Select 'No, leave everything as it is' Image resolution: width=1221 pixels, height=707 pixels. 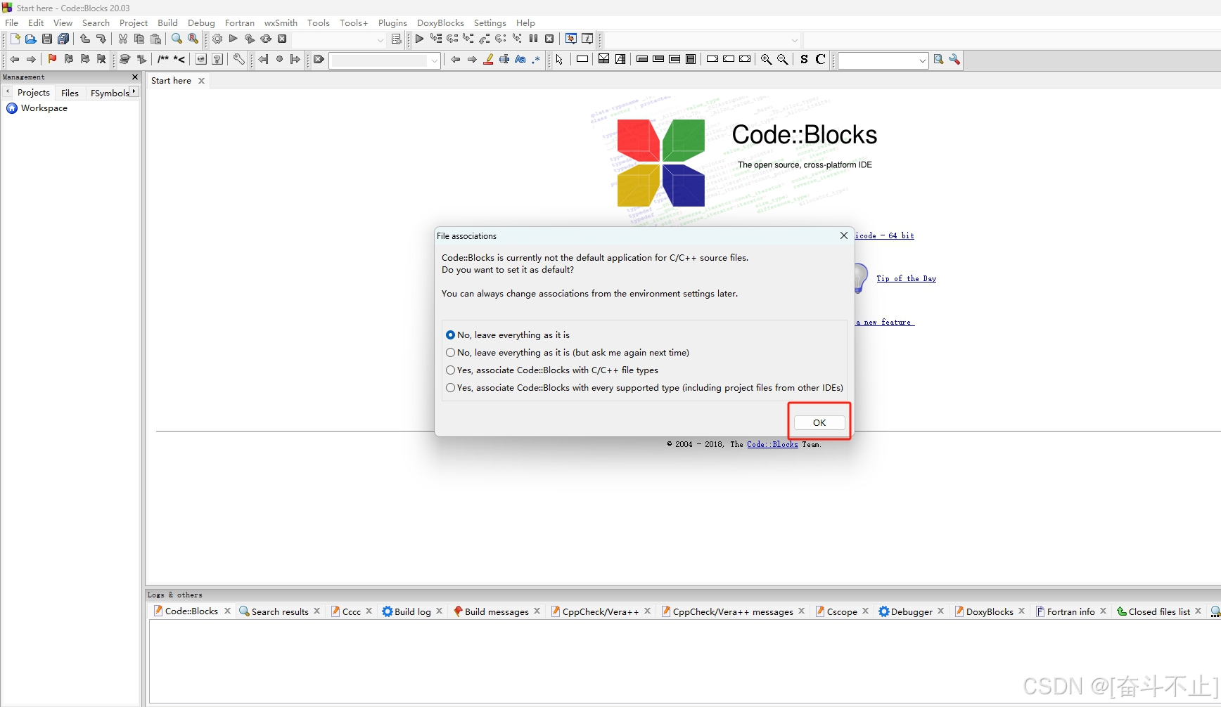507,335
